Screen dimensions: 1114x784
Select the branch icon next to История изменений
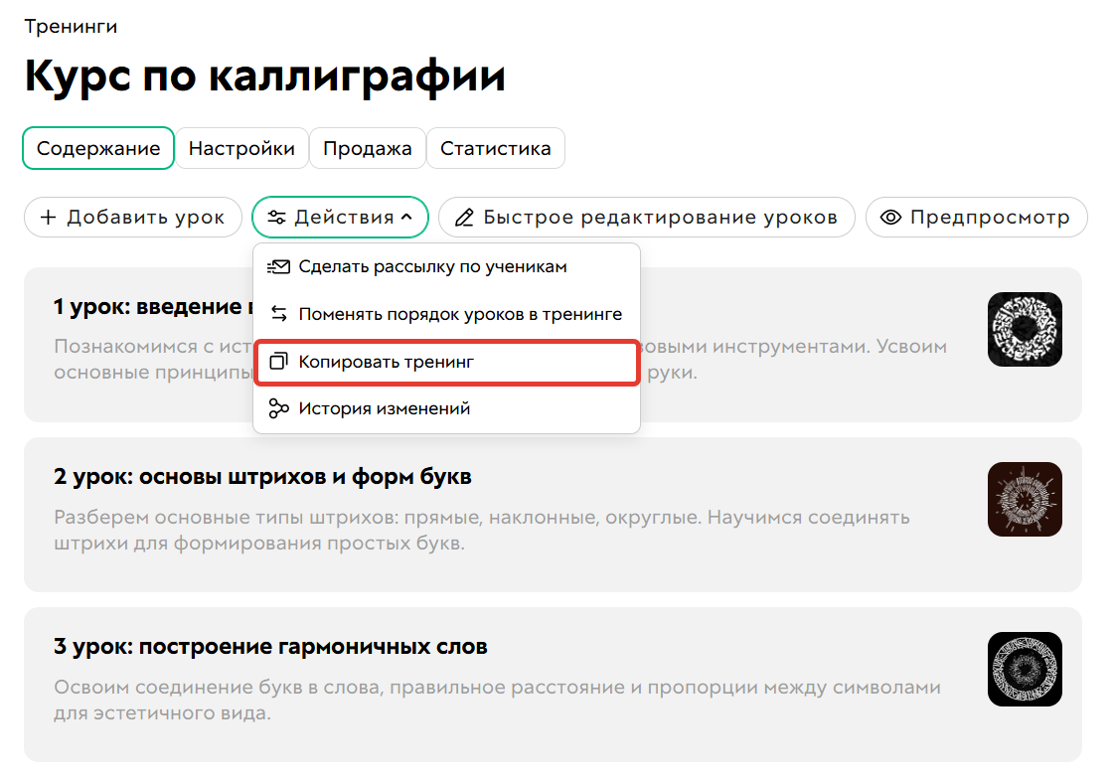point(276,407)
